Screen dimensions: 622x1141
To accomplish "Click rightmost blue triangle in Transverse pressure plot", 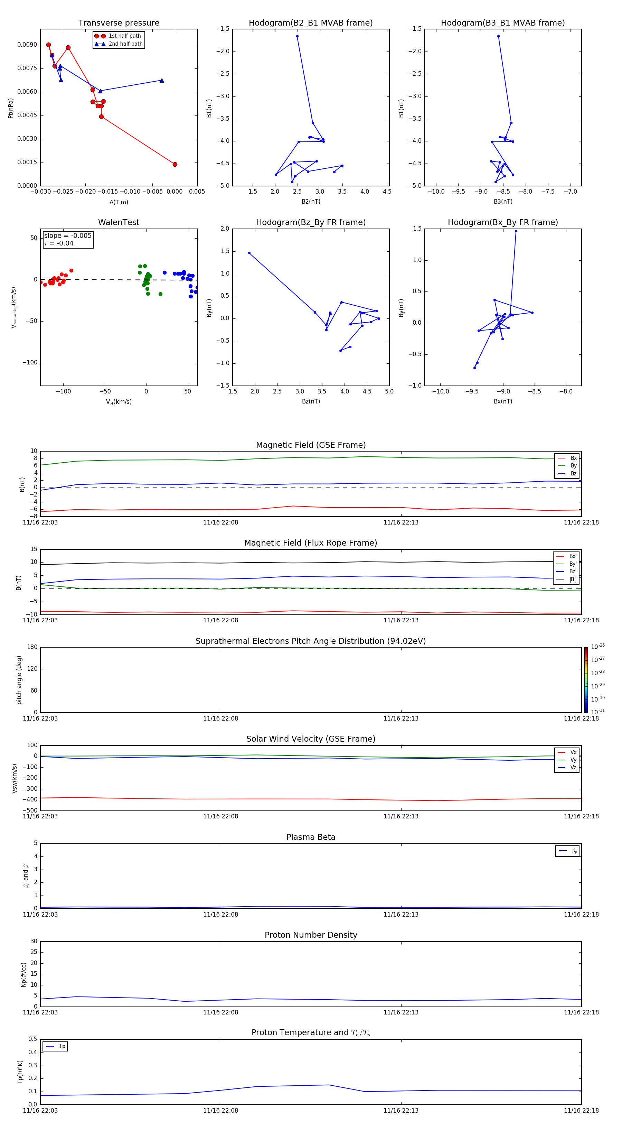I will (x=162, y=80).
